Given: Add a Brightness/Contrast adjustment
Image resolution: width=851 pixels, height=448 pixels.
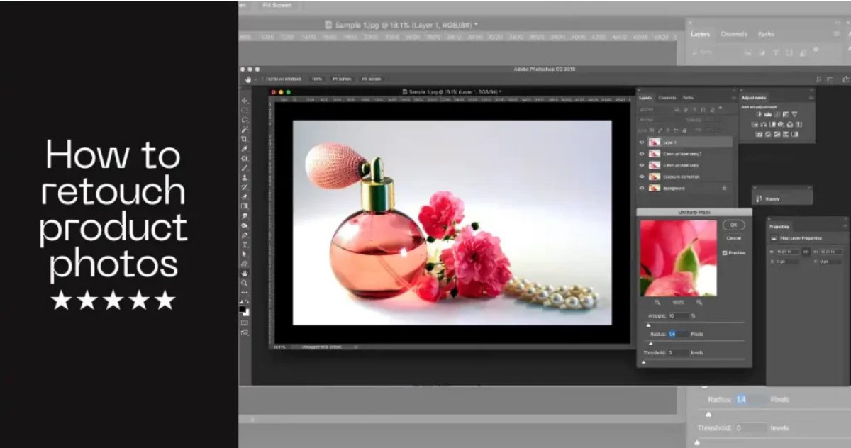Looking at the screenshot, I should [x=758, y=114].
